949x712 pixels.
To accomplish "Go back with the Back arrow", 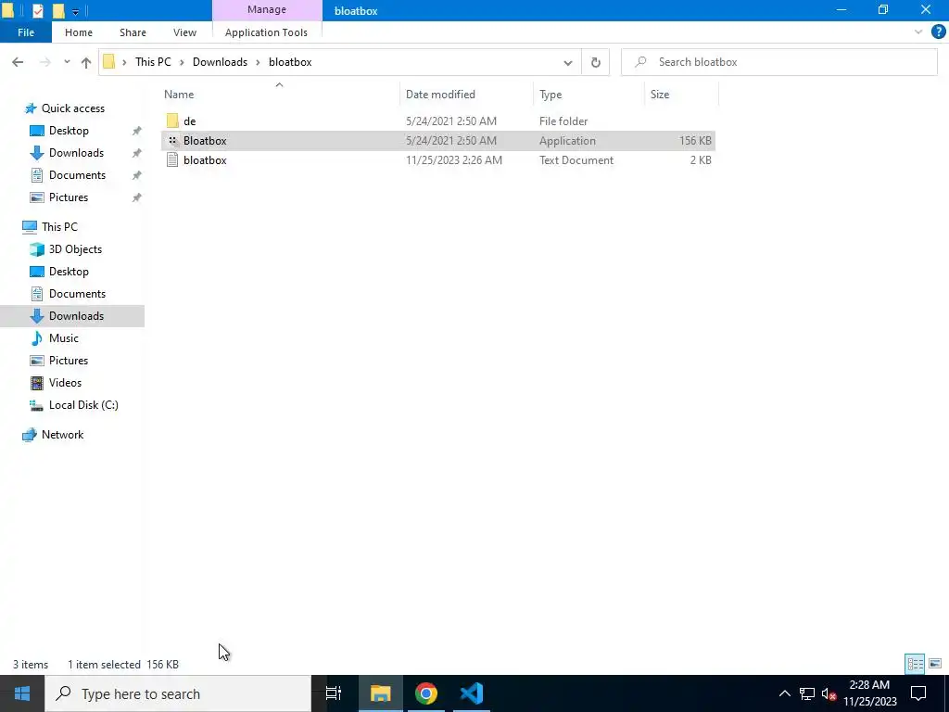I will point(18,62).
